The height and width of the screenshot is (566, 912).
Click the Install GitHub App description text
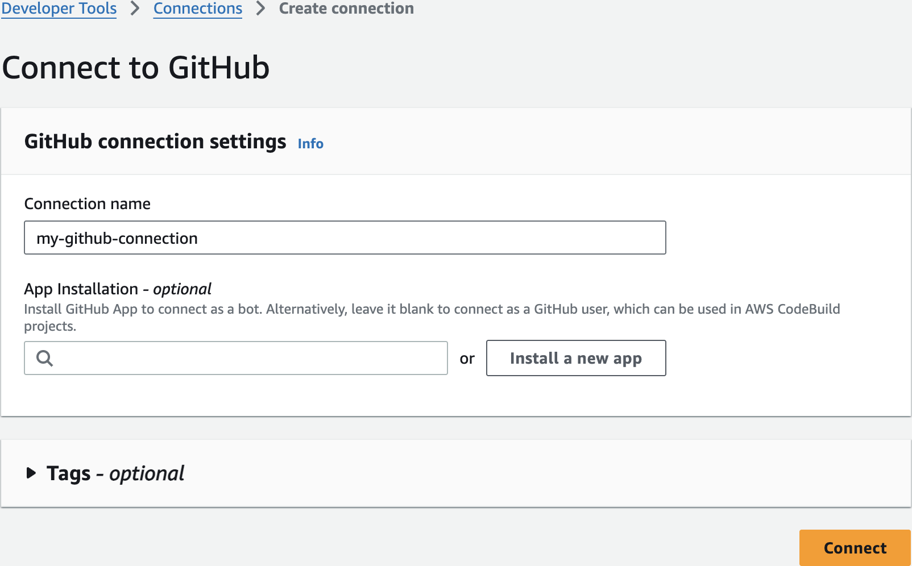click(432, 318)
